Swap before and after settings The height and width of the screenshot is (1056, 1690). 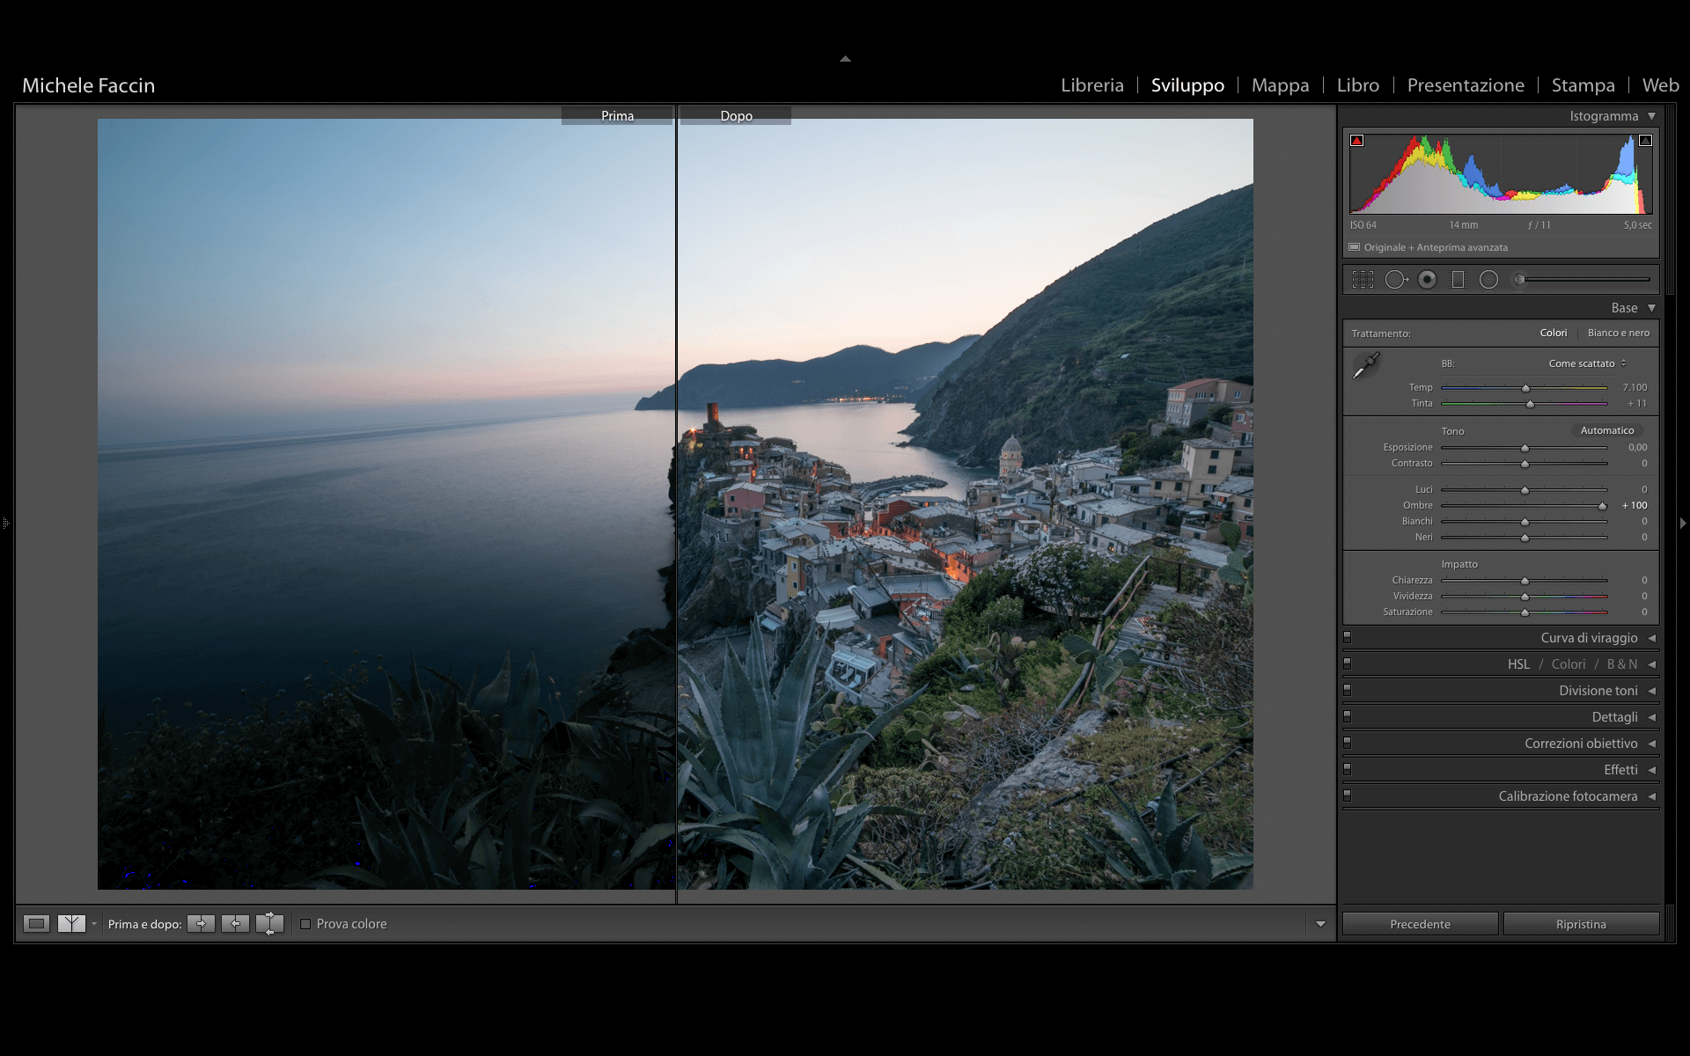(269, 923)
